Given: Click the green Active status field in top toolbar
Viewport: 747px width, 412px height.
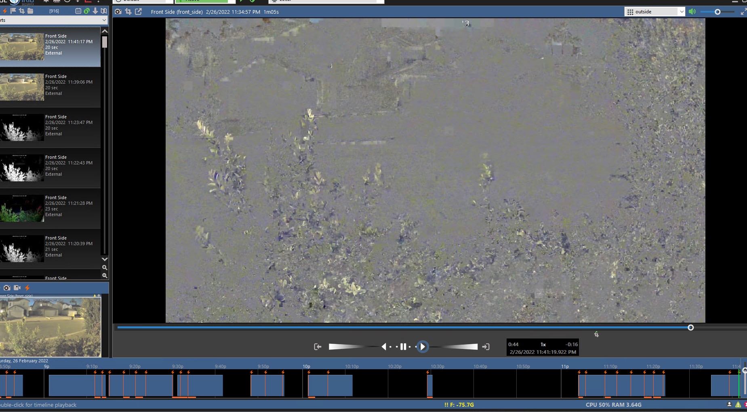Looking at the screenshot, I should [204, 1].
